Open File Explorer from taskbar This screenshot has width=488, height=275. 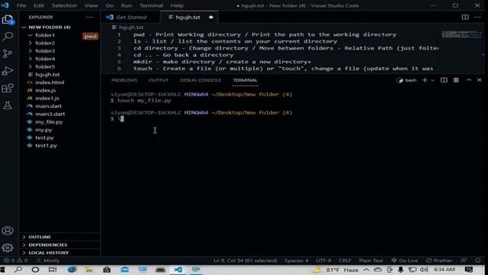(89, 270)
